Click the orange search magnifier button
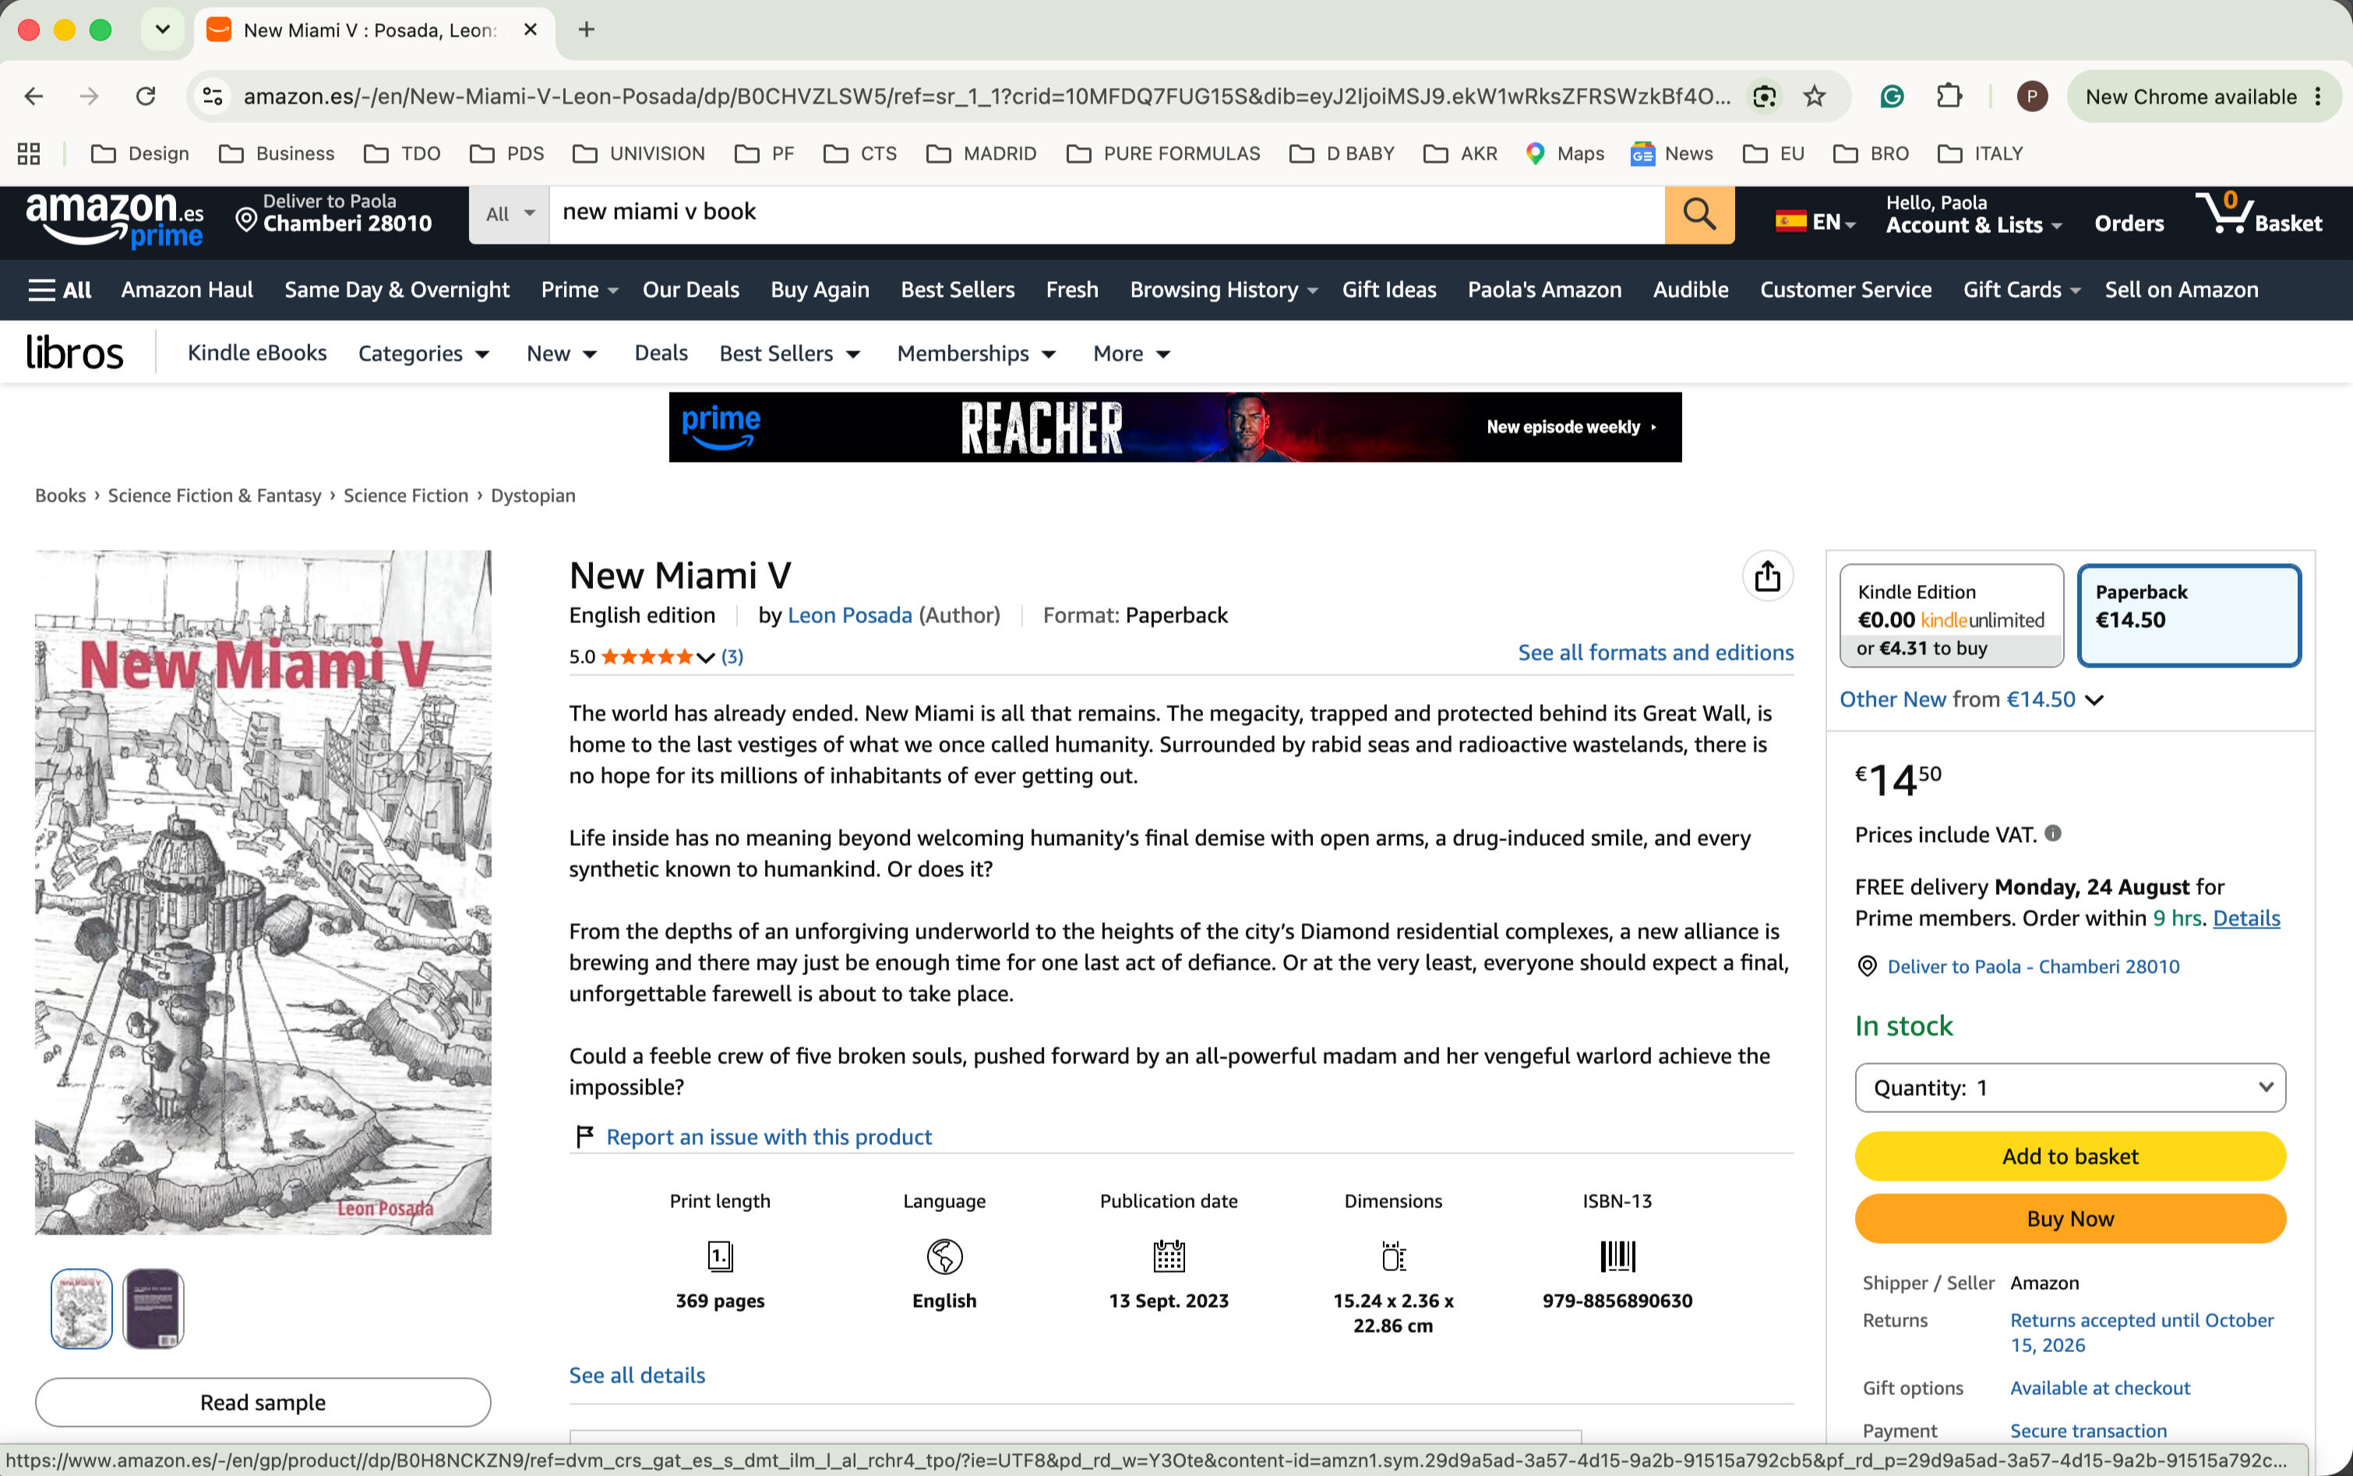 click(1699, 213)
